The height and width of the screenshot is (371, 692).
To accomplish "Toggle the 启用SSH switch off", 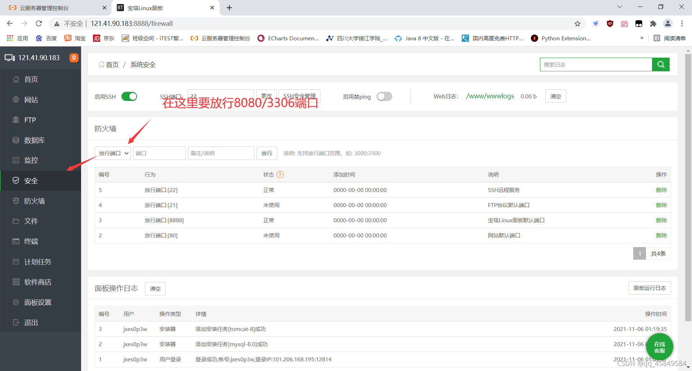I will [129, 97].
